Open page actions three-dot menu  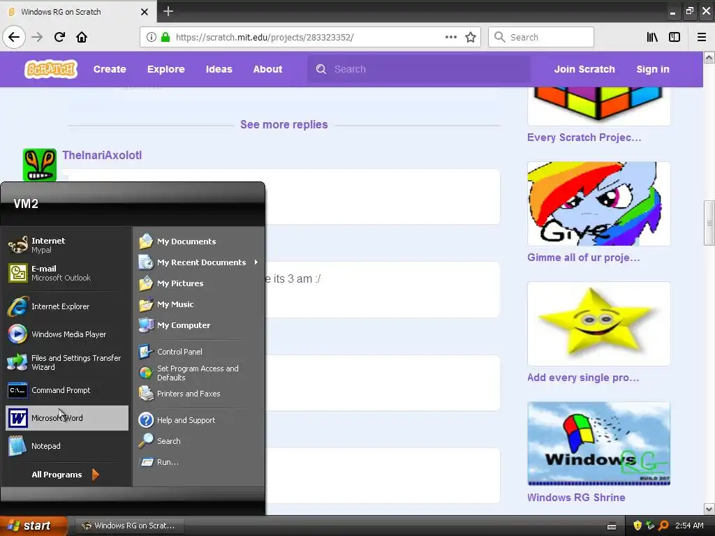[x=451, y=37]
